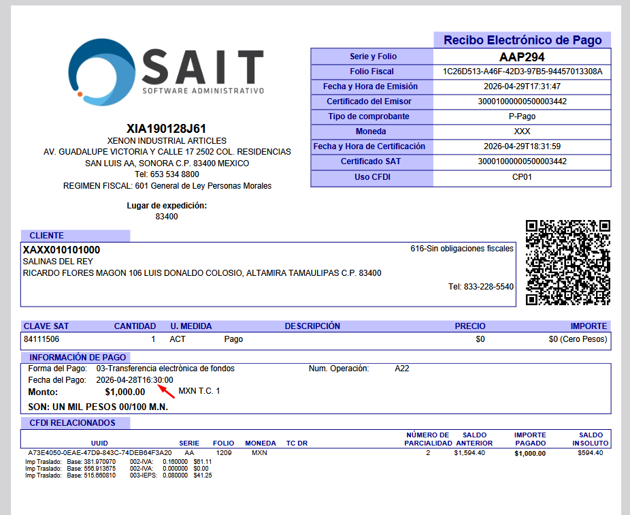Click importe pagado $1,000.00 in CFDI row

coord(530,454)
